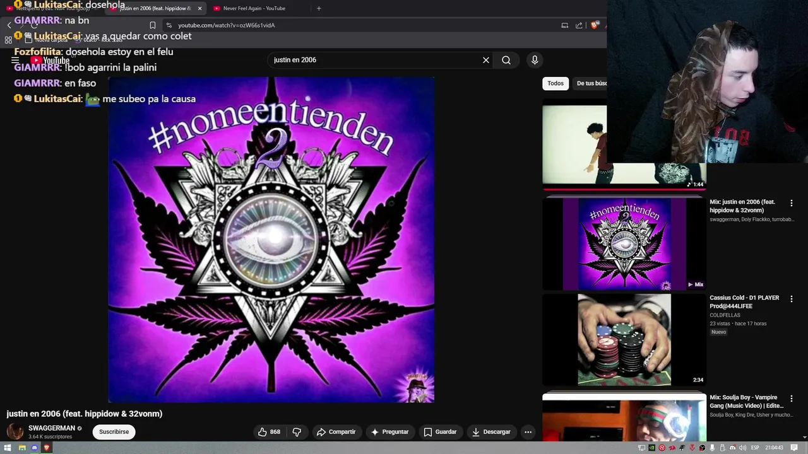This screenshot has height=454, width=808.
Task: Open Cassius Cold poker chips thumbnail
Action: pos(624,339)
